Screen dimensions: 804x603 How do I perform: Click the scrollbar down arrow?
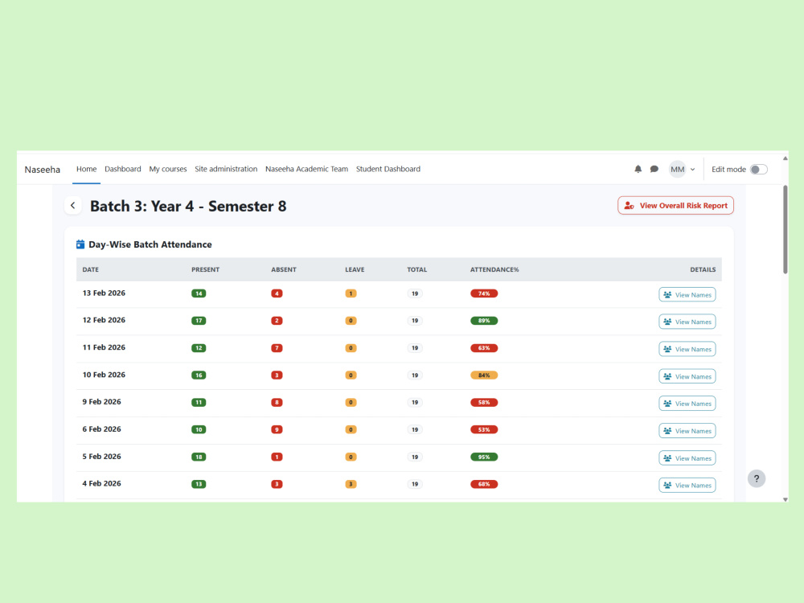pyautogui.click(x=785, y=499)
